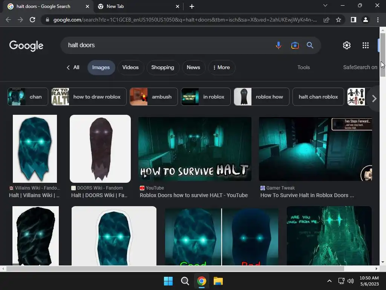Close the New Tab tab
The width and height of the screenshot is (386, 290).
178,6
